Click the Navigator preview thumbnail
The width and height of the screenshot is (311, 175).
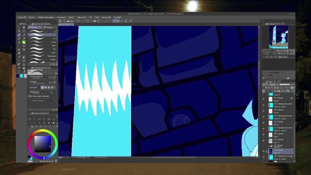(278, 37)
